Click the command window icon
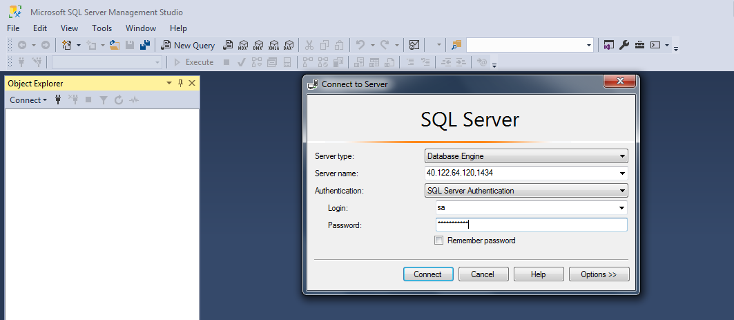The image size is (734, 320). [x=655, y=45]
